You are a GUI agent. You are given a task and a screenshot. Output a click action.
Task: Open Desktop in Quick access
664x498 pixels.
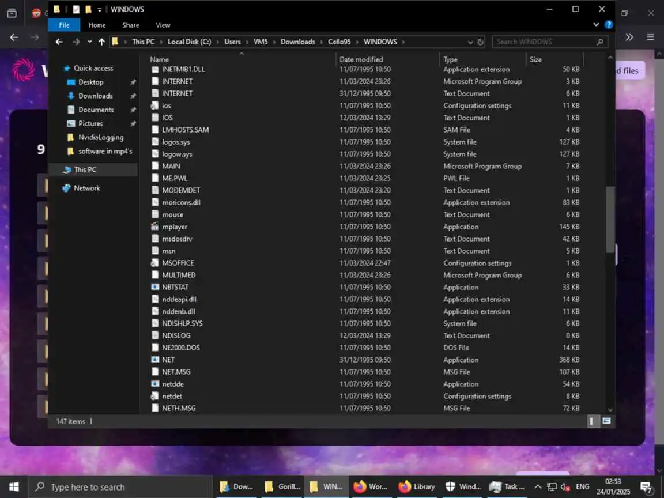pos(90,82)
